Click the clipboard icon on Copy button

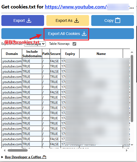pyautogui.click(x=118, y=20)
